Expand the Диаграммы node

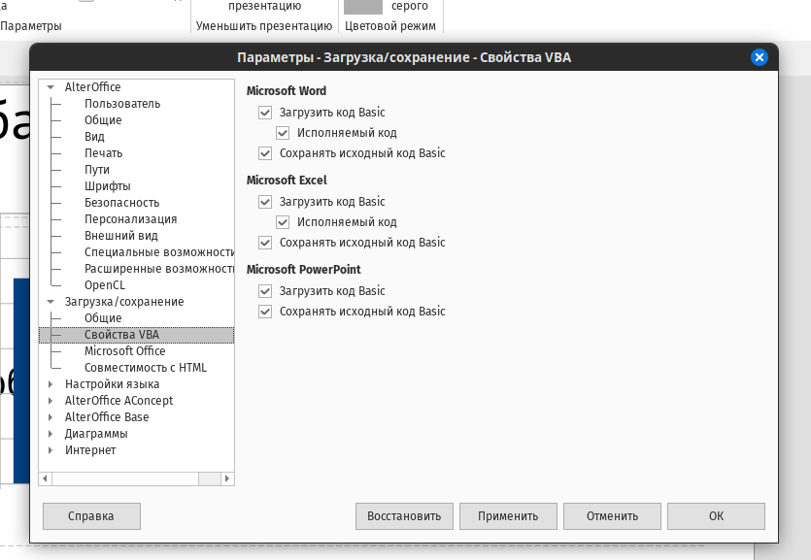[51, 434]
